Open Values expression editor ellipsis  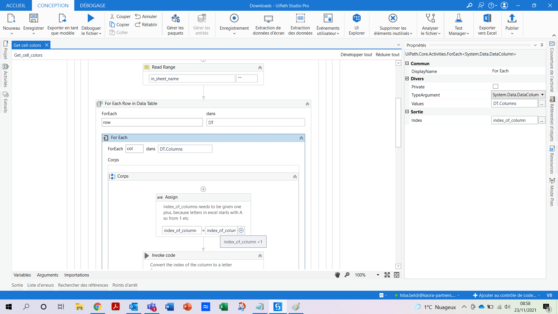pyautogui.click(x=542, y=104)
